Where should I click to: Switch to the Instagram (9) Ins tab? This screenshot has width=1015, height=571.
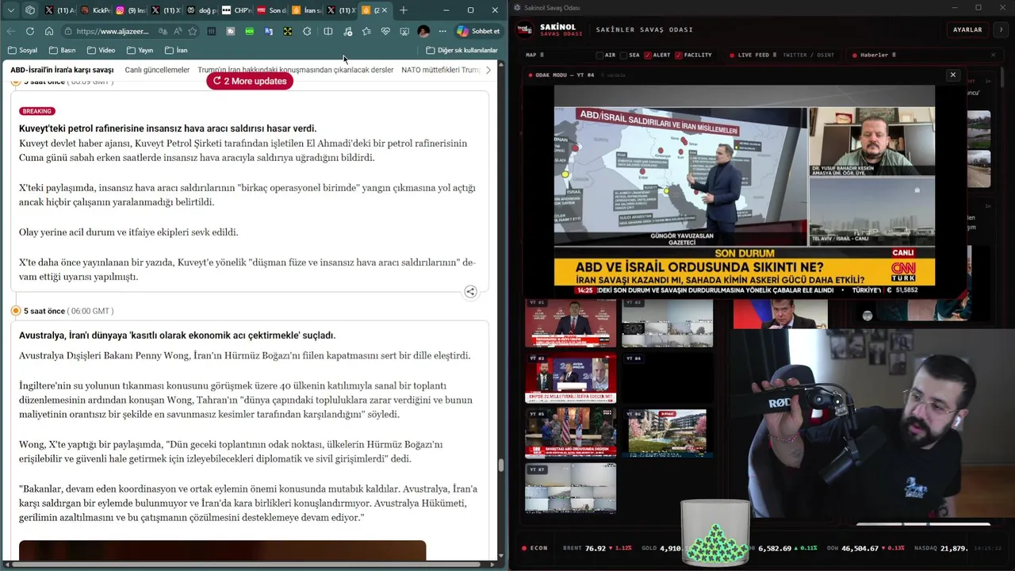coord(131,10)
